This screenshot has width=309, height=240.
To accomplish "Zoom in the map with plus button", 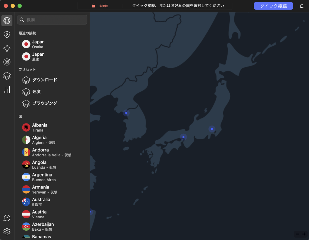I will click(x=304, y=234).
